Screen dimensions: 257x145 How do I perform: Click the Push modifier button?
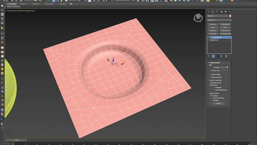(x=225, y=27)
